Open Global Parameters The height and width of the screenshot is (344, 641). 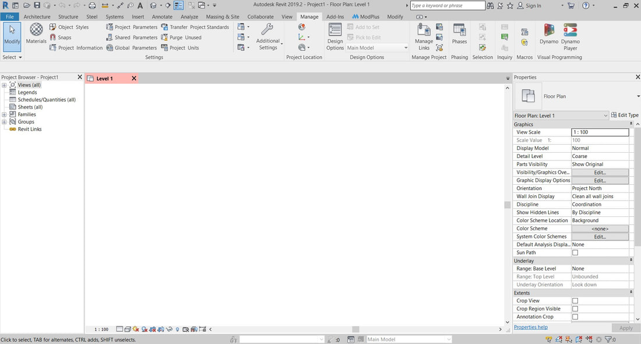[132, 47]
